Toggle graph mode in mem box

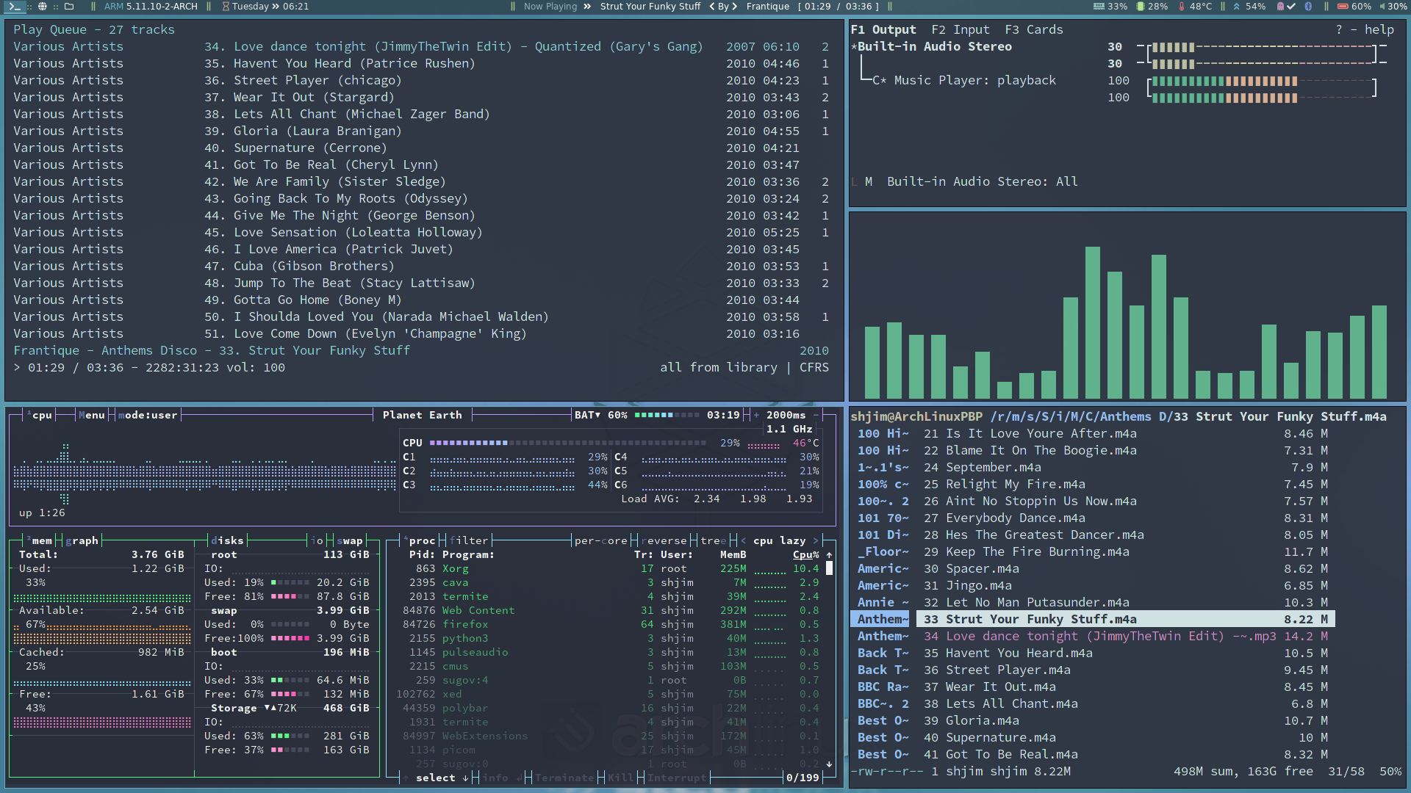82,541
